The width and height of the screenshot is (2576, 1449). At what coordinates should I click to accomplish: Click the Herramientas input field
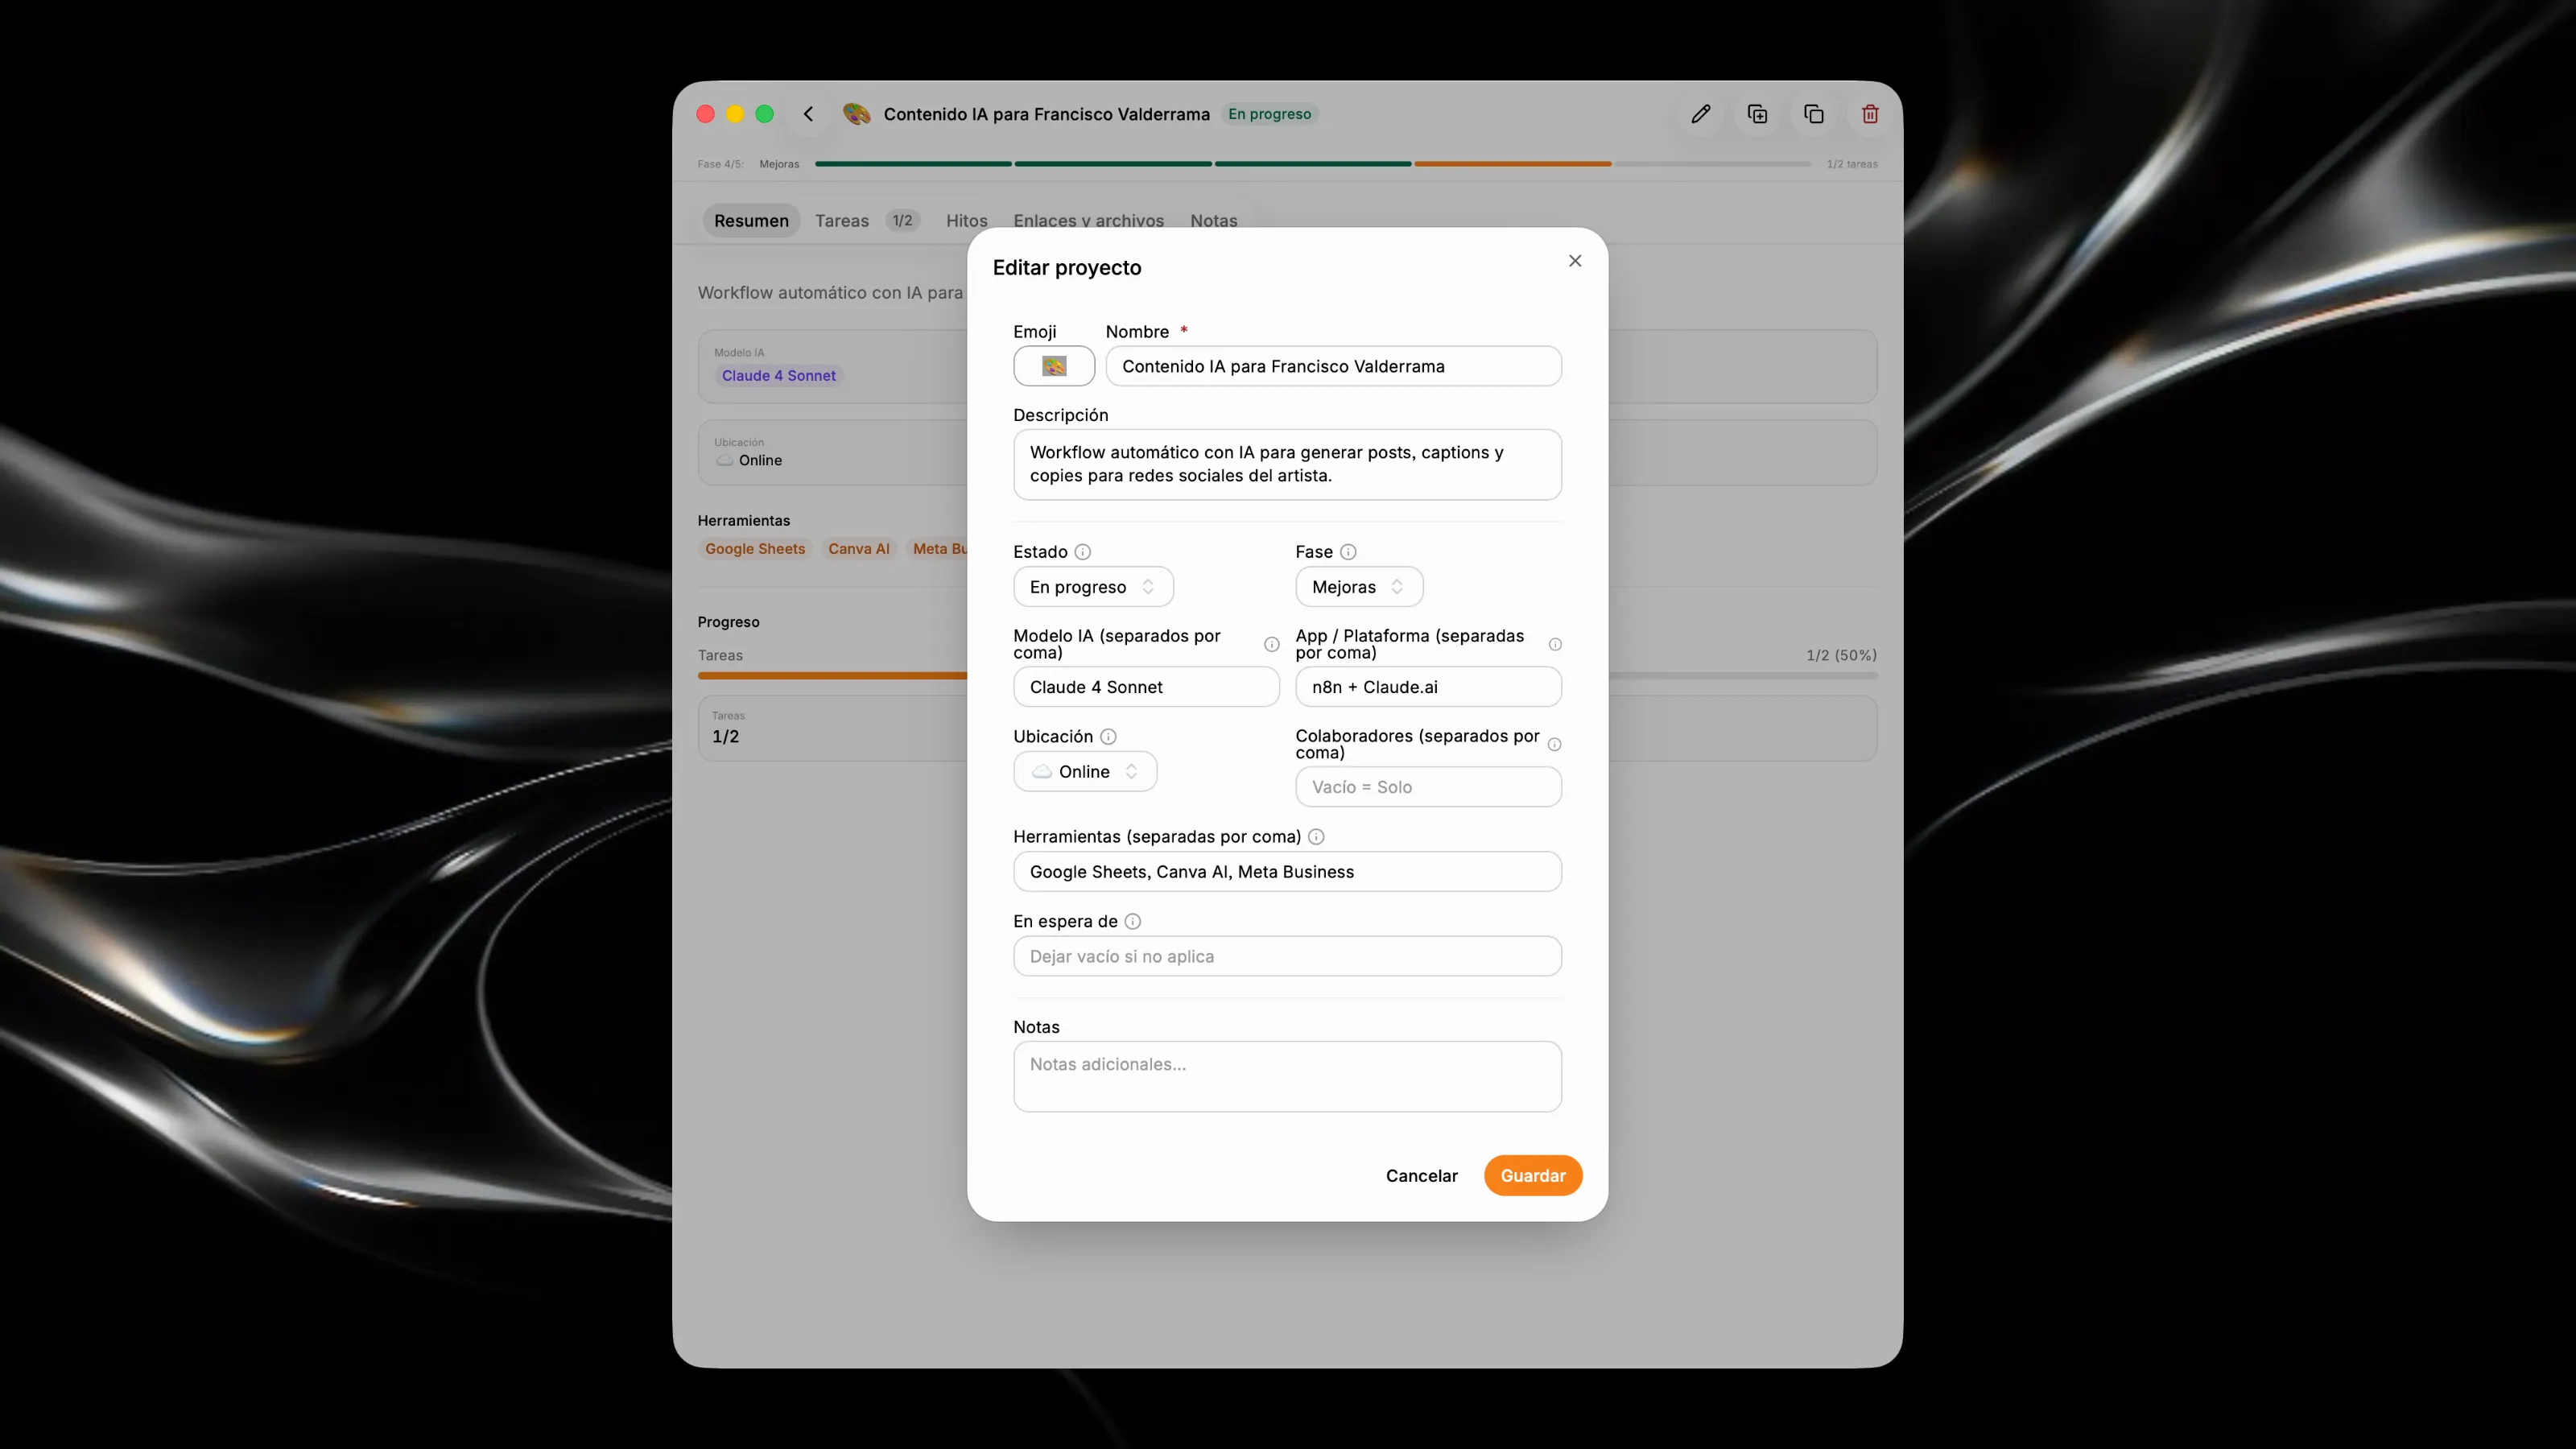coord(1287,872)
